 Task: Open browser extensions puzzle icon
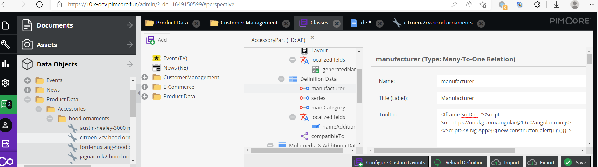click(537, 4)
